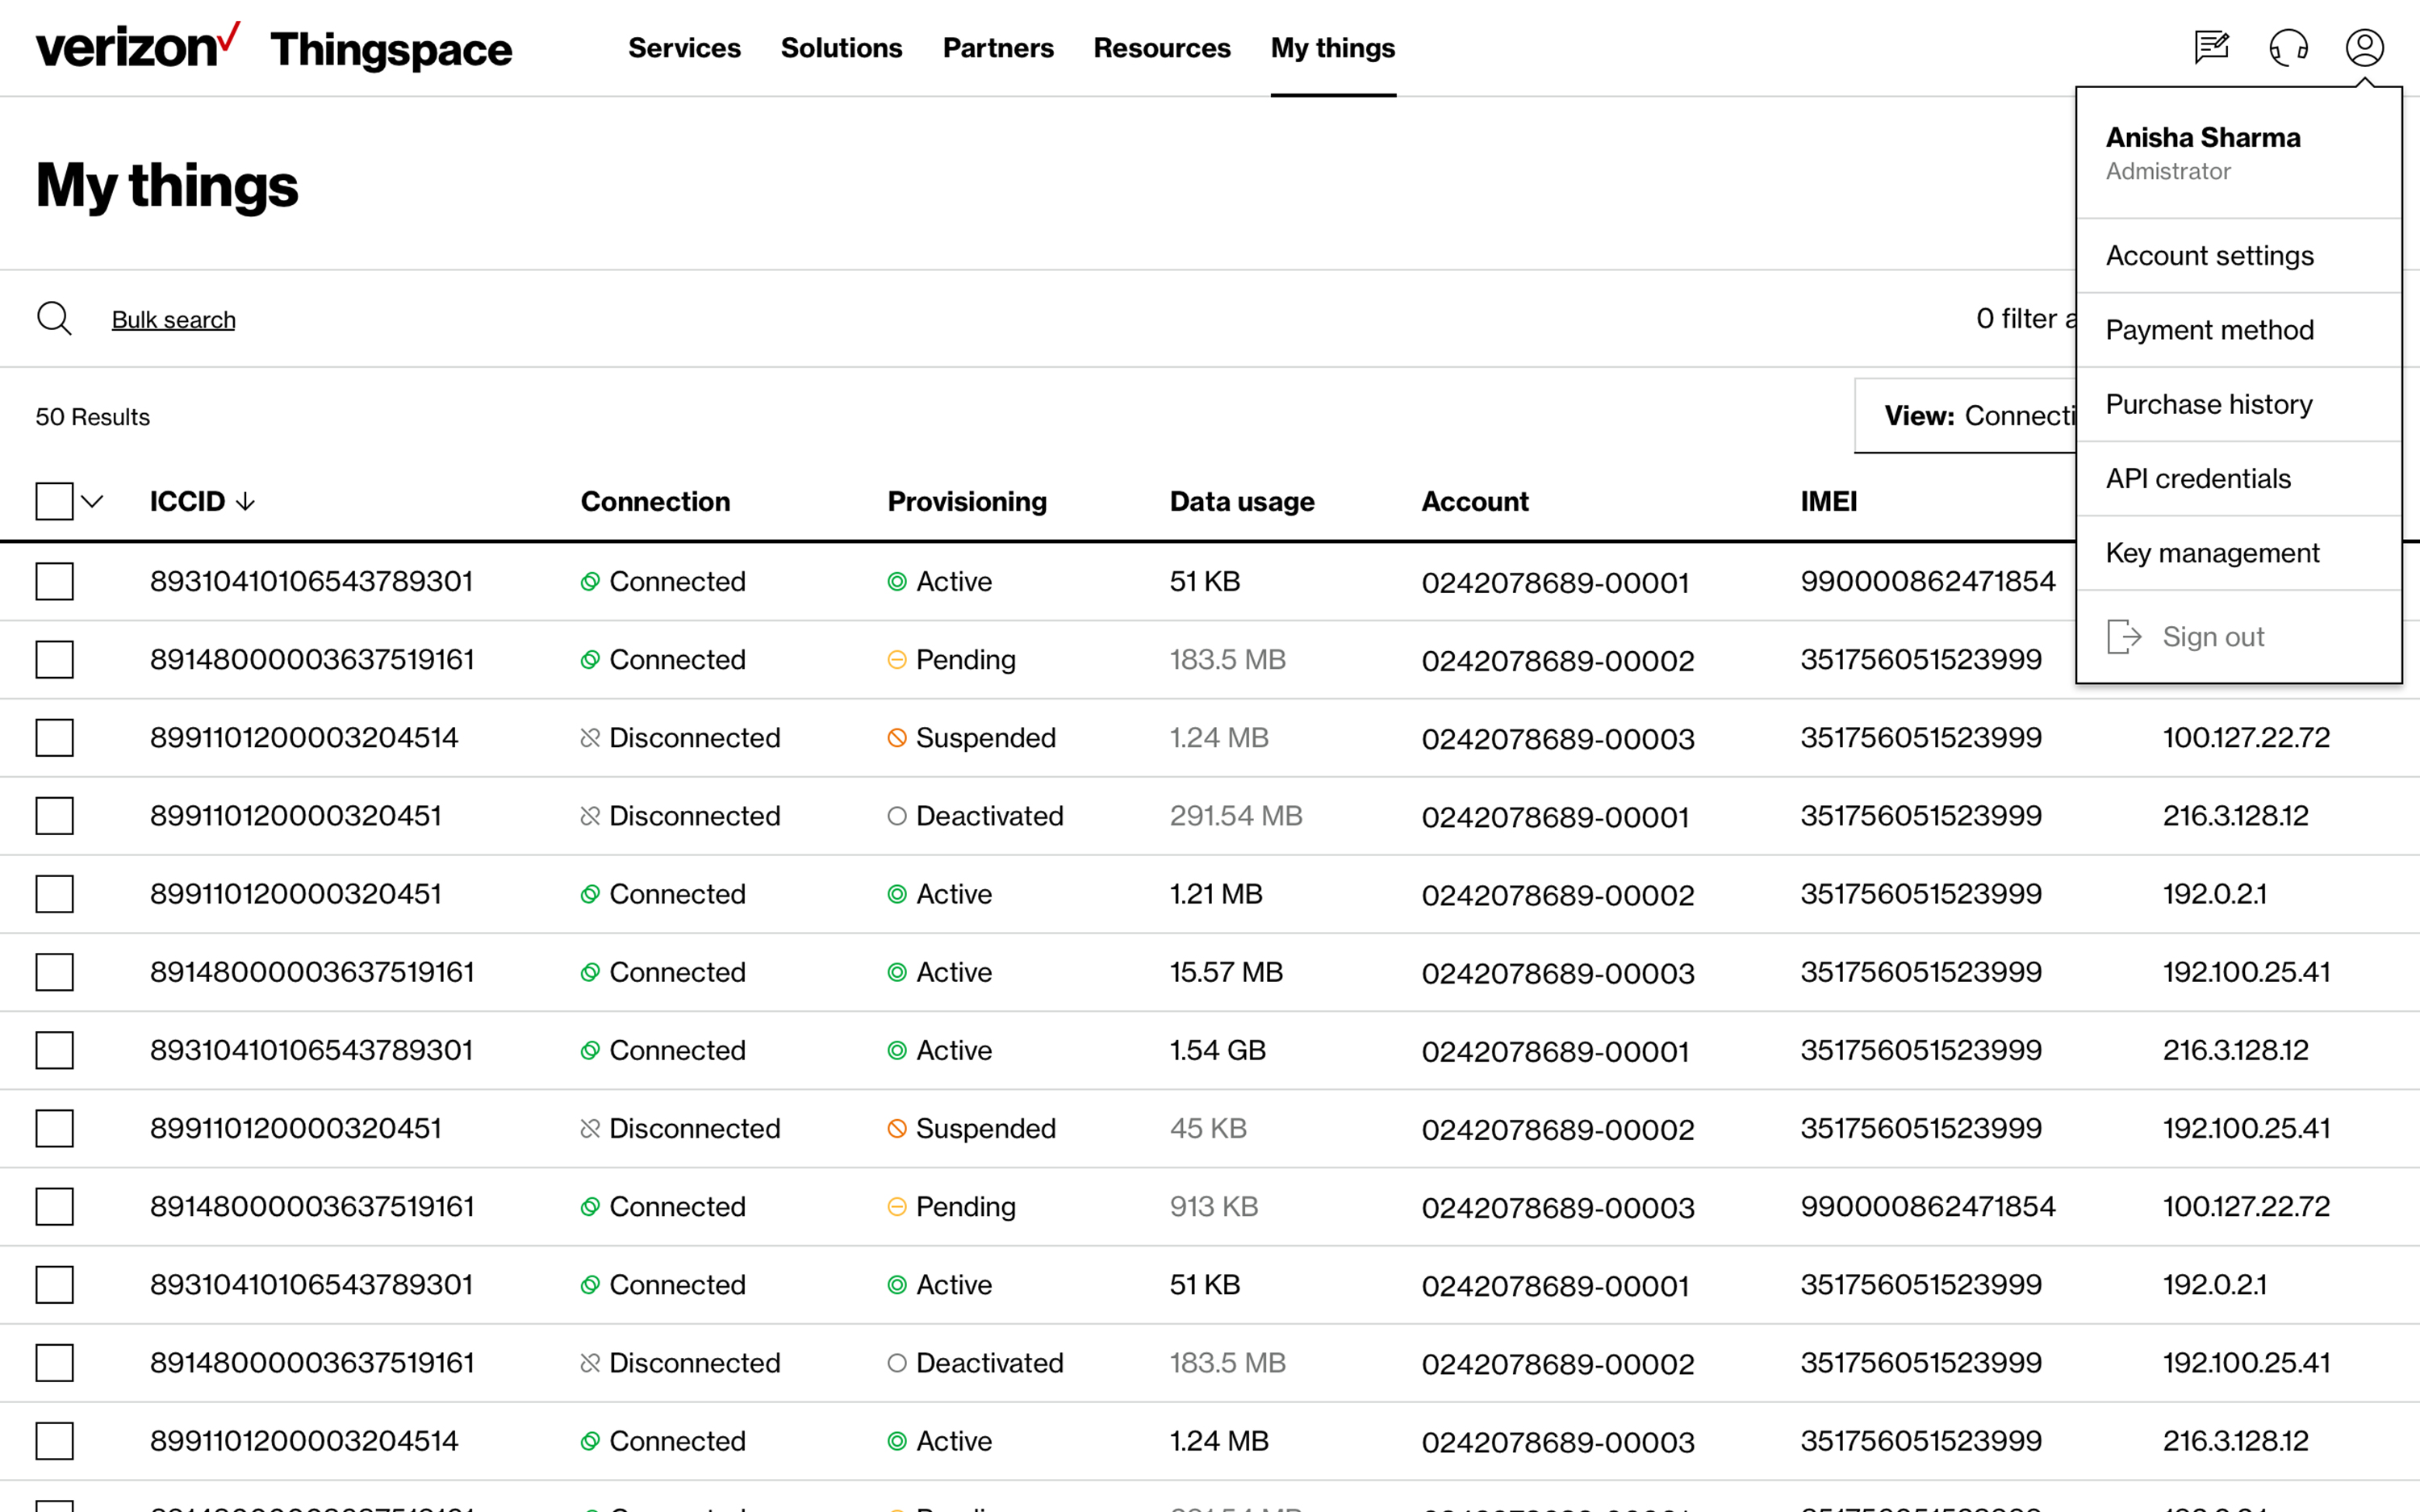The width and height of the screenshot is (2420, 1512).
Task: Click the Bulk search link
Action: [173, 320]
